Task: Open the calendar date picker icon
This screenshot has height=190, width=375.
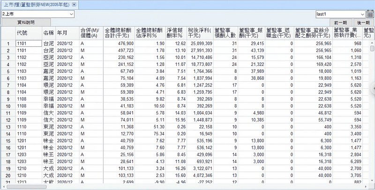Action: click(x=370, y=14)
